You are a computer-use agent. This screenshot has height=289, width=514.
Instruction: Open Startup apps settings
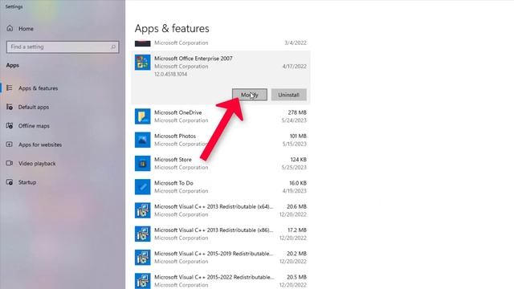pos(27,182)
